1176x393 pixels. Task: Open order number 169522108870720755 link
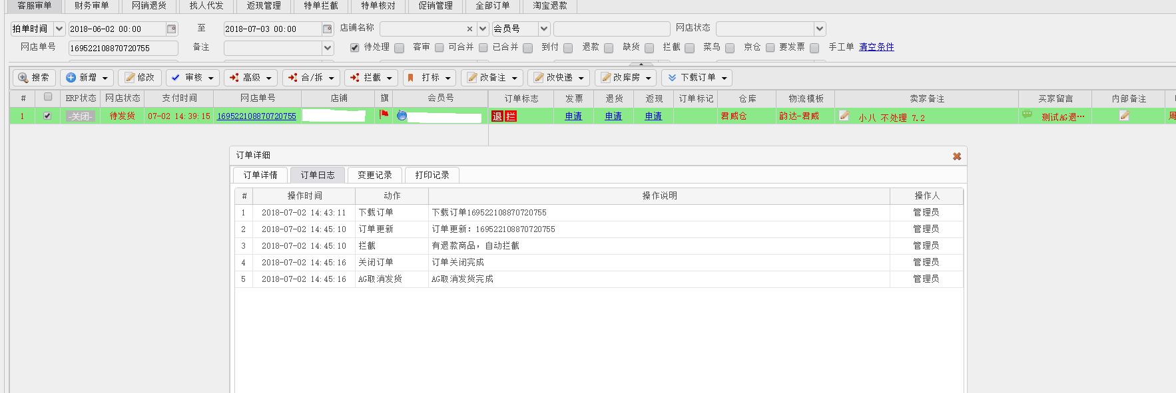point(256,116)
